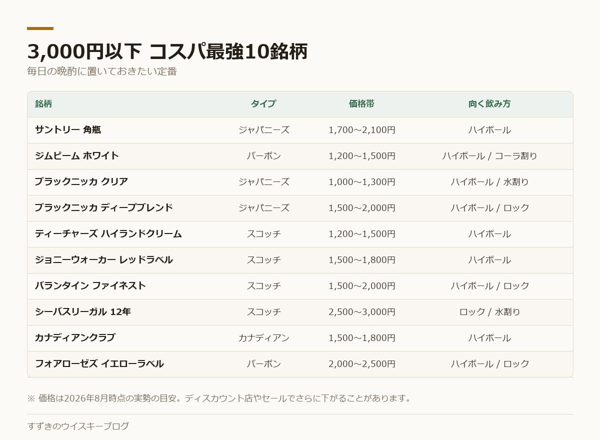This screenshot has height=440, width=600.
Task: Click 1,500〜2,000円 in バランタイン row
Action: point(362,286)
